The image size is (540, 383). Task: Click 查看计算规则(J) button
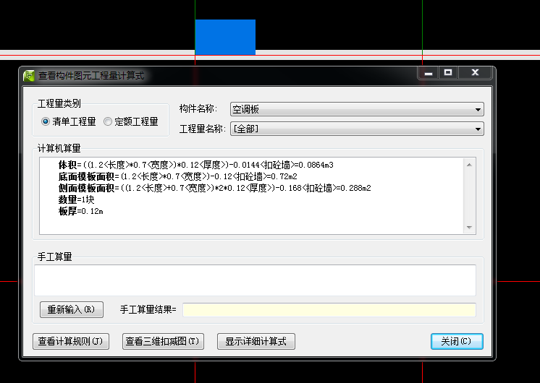coord(71,341)
